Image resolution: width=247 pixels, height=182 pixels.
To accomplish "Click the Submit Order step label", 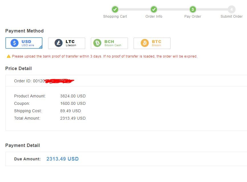I will [232, 17].
